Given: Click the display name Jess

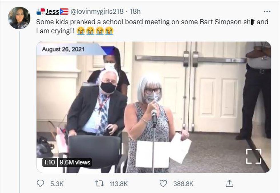Looking at the screenshot, I should point(52,11).
